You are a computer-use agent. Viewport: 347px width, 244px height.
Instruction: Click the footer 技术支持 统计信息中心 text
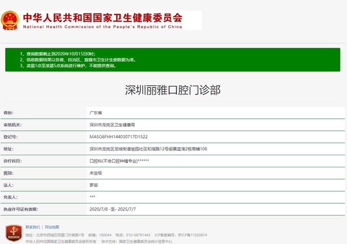click(137, 241)
